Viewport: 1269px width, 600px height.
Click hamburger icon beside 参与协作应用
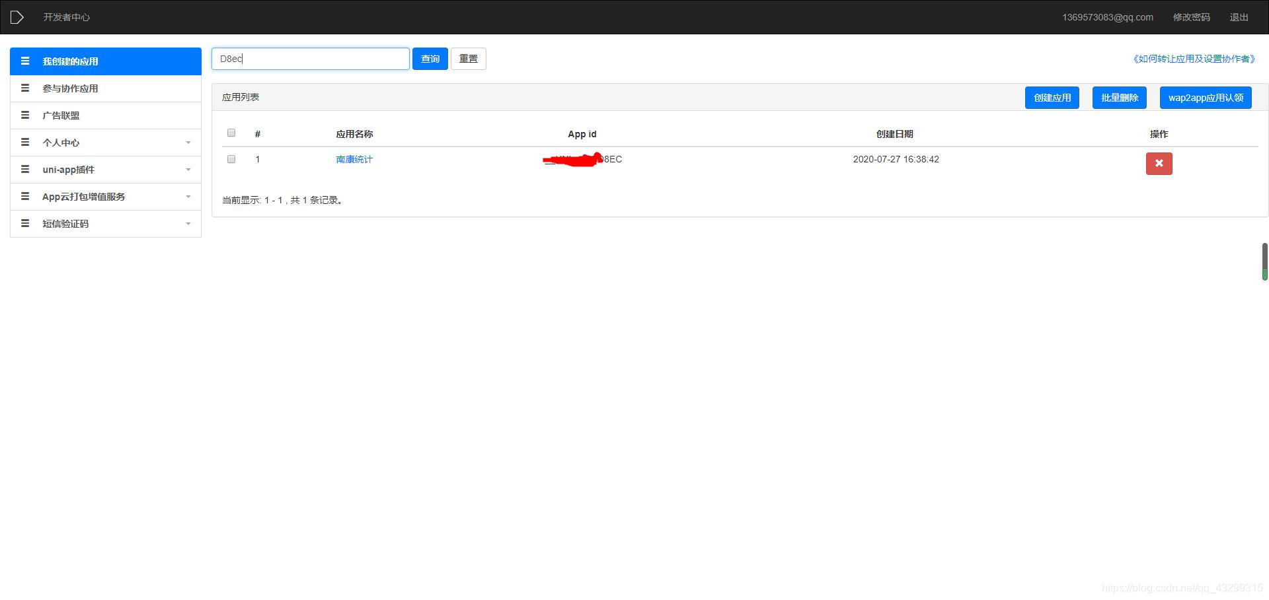point(25,88)
